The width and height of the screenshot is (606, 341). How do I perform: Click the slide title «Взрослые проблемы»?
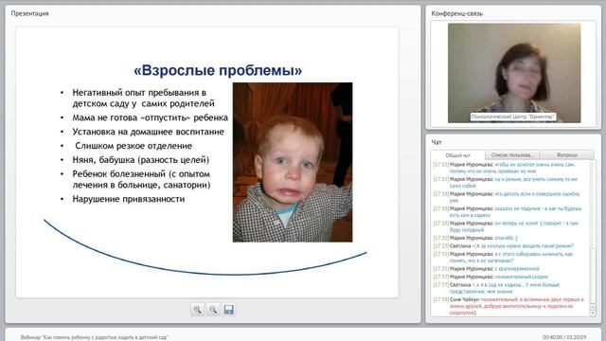[218, 70]
